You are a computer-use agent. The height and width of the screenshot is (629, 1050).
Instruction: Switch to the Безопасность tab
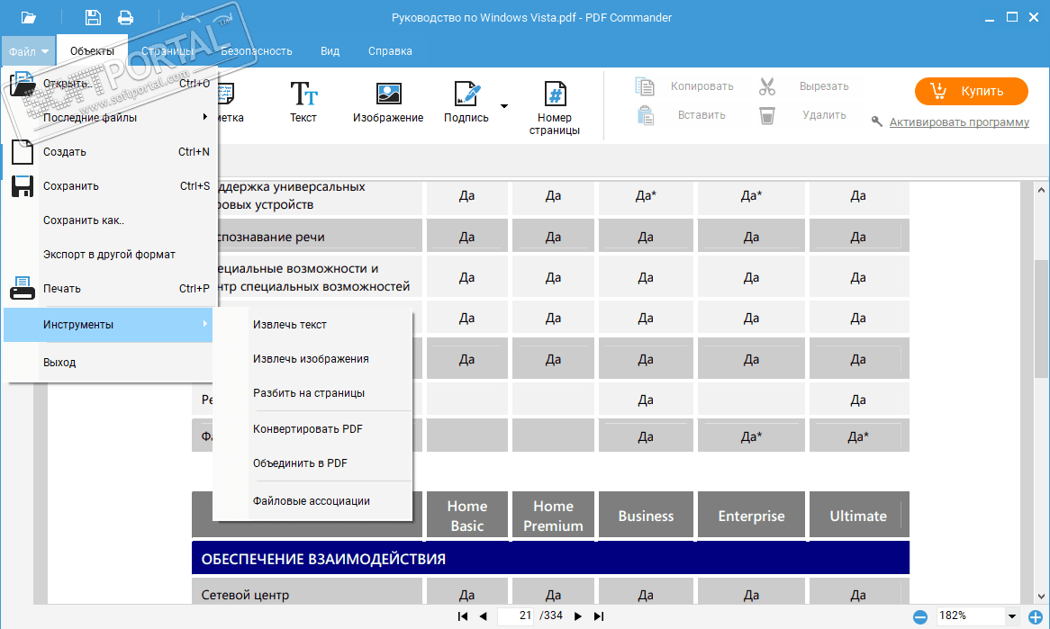point(257,51)
